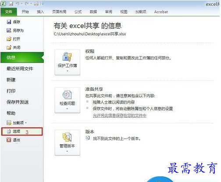221x182 pixels.
Task: Expand the customize quick access toolbar arrow
Action: (43, 4)
